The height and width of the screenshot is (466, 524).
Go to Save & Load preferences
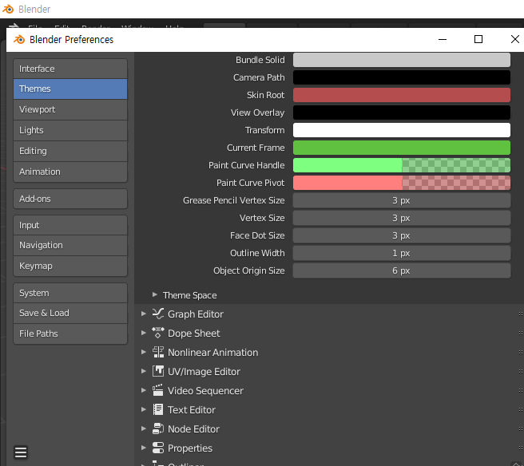point(70,313)
